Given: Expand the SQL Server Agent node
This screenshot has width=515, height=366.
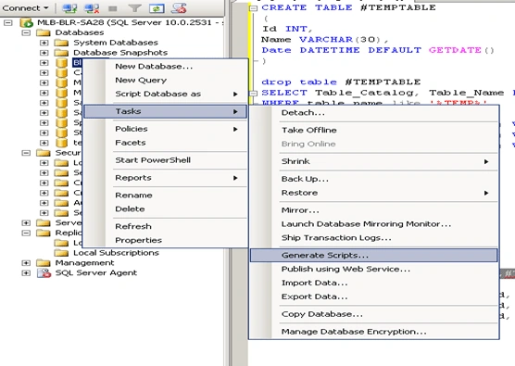Looking at the screenshot, I should tap(26, 273).
